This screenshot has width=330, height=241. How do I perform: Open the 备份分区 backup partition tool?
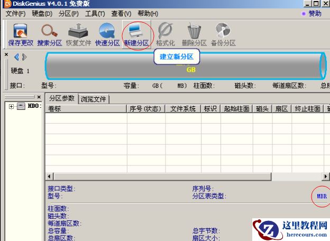pos(223,35)
